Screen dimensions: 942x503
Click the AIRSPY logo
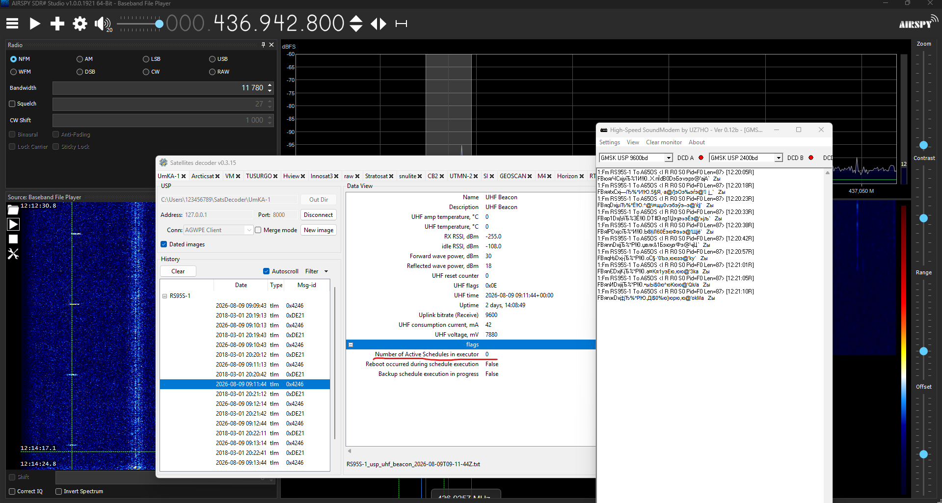click(918, 23)
